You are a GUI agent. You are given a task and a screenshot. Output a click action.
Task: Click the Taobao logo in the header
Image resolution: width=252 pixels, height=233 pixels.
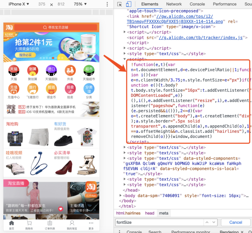[x=9, y=28]
